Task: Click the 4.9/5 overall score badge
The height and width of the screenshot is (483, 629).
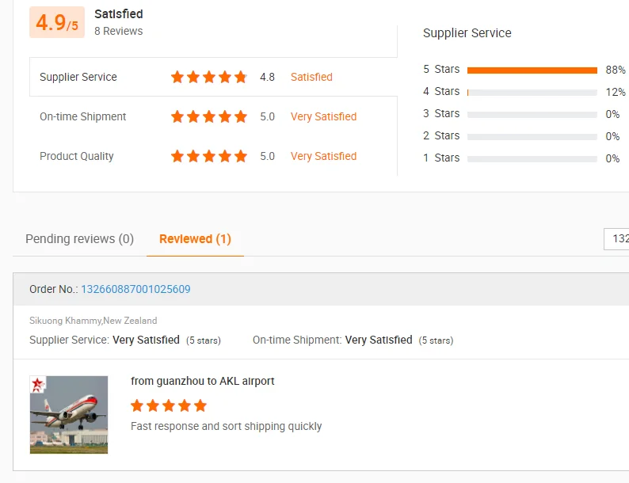Action: click(57, 23)
